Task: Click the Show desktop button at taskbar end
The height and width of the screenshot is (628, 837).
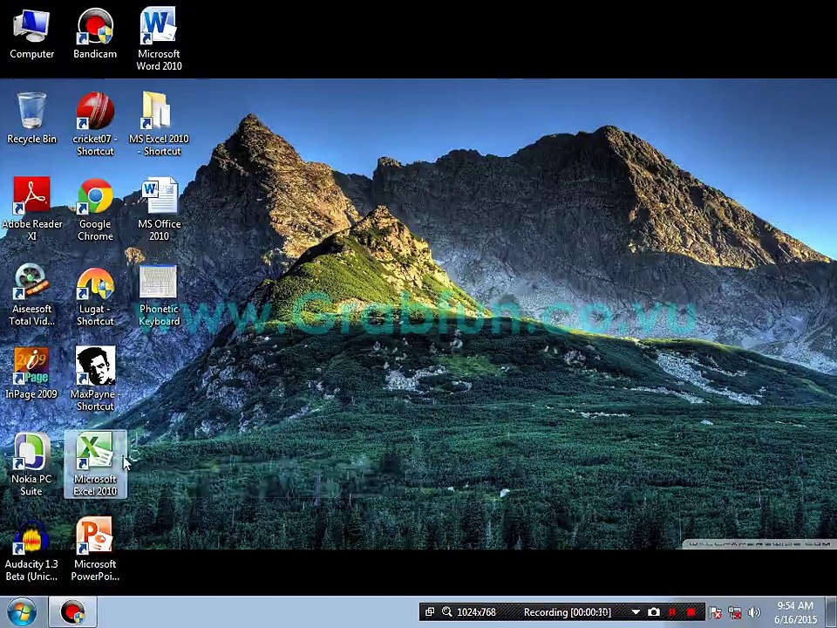Action: coord(832,612)
